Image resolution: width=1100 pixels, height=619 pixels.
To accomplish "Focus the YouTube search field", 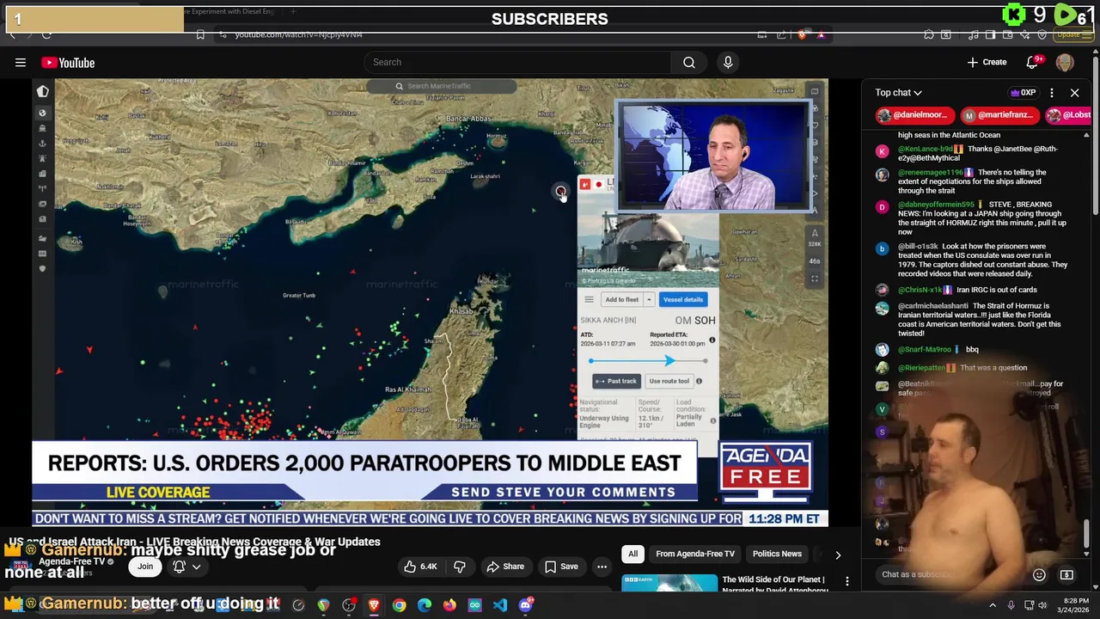I will (518, 62).
